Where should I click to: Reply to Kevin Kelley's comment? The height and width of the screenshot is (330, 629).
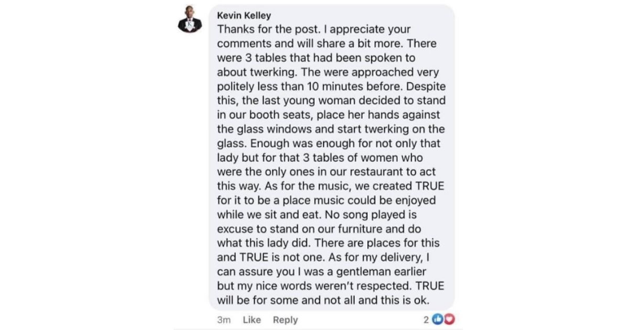[286, 320]
